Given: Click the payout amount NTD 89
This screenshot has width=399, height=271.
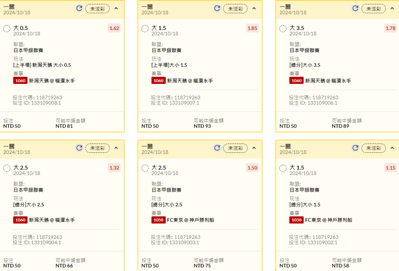Looking at the screenshot, I should (340, 126).
